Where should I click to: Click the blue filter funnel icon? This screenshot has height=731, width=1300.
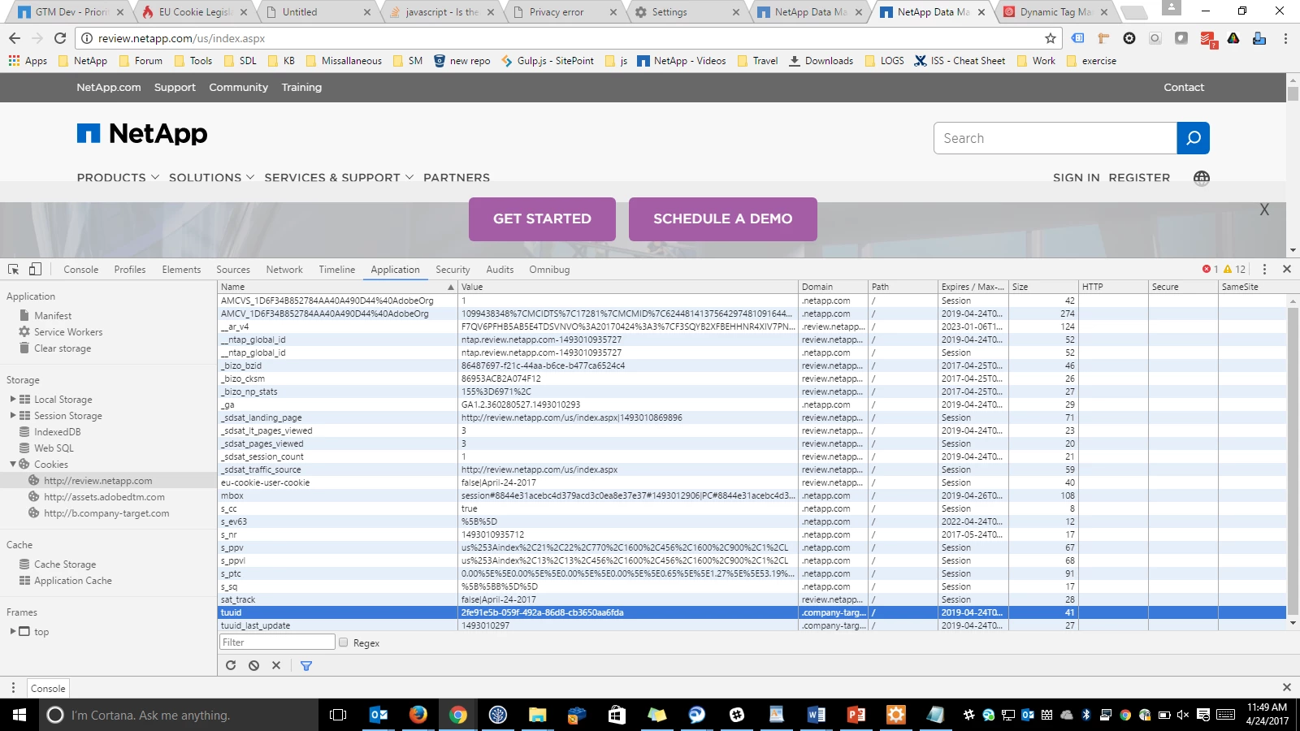pyautogui.click(x=306, y=665)
